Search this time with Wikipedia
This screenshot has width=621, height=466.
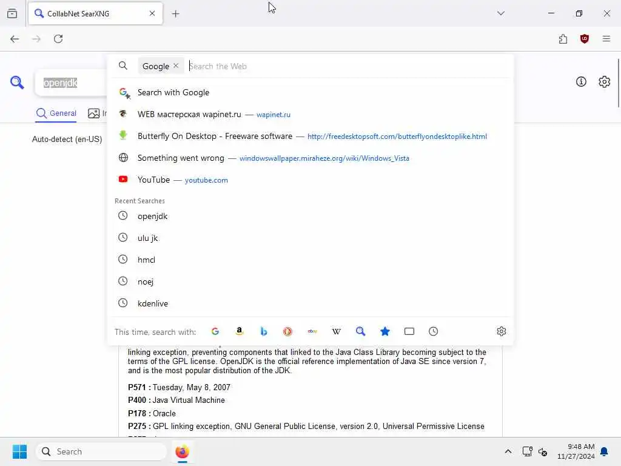(x=336, y=331)
